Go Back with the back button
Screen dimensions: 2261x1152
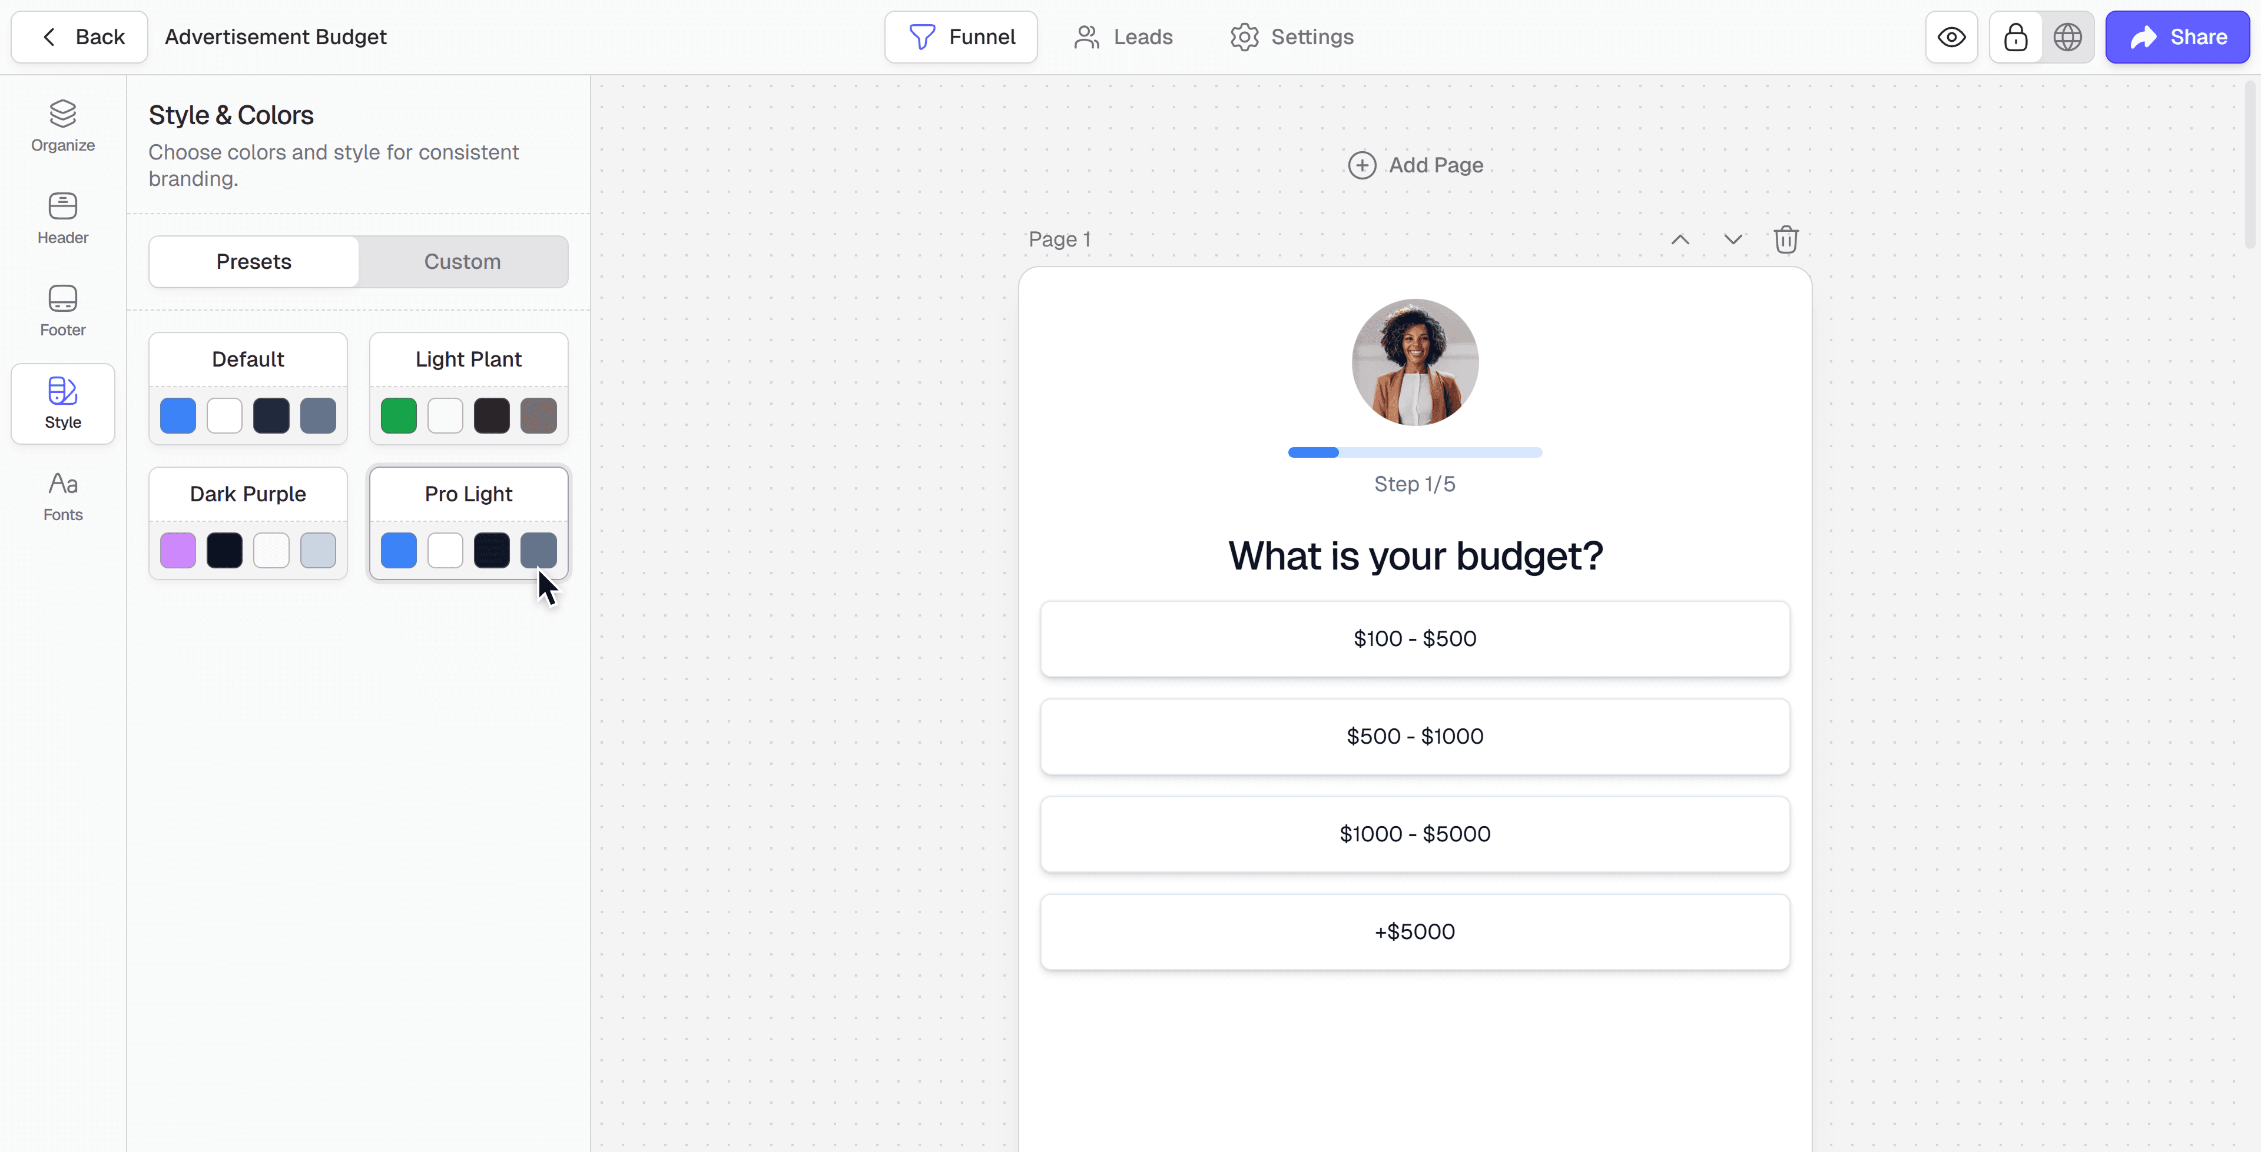pyautogui.click(x=79, y=37)
